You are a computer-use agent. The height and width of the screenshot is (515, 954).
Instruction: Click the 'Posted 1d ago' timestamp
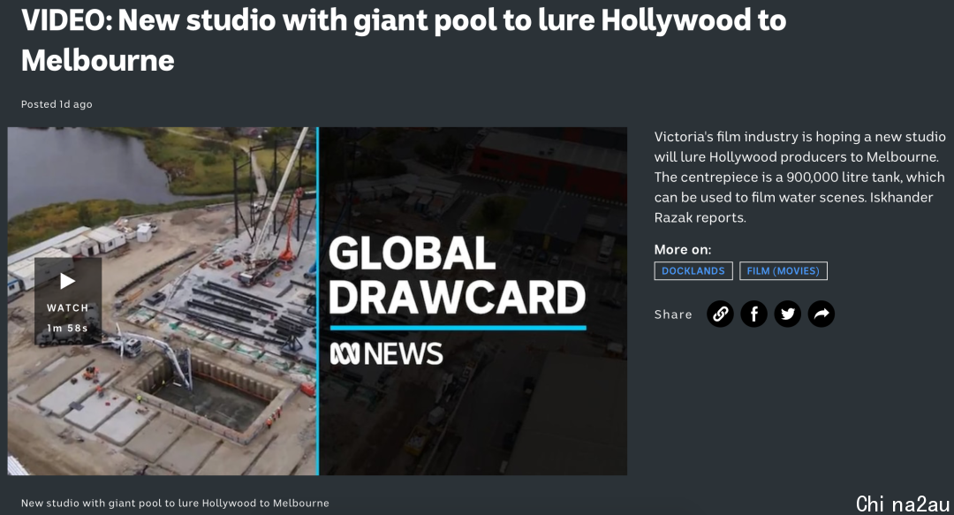(57, 104)
